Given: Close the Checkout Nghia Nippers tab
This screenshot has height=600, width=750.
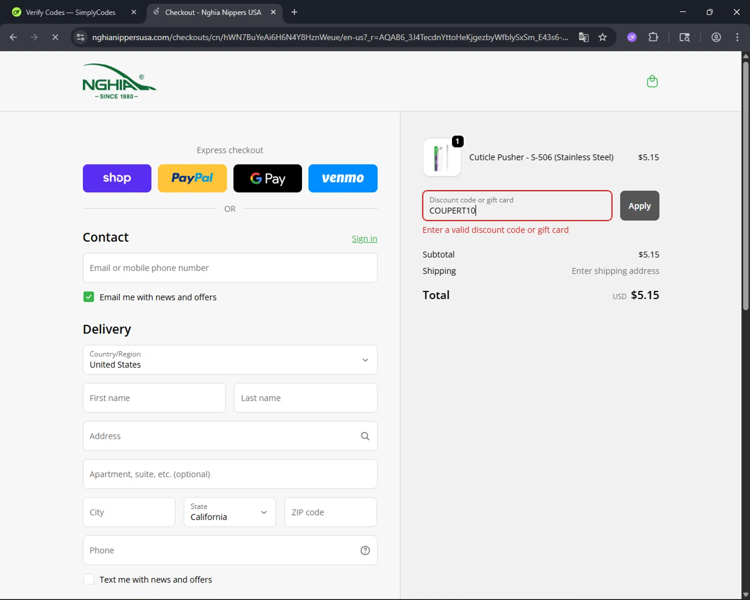Looking at the screenshot, I should click(x=273, y=12).
